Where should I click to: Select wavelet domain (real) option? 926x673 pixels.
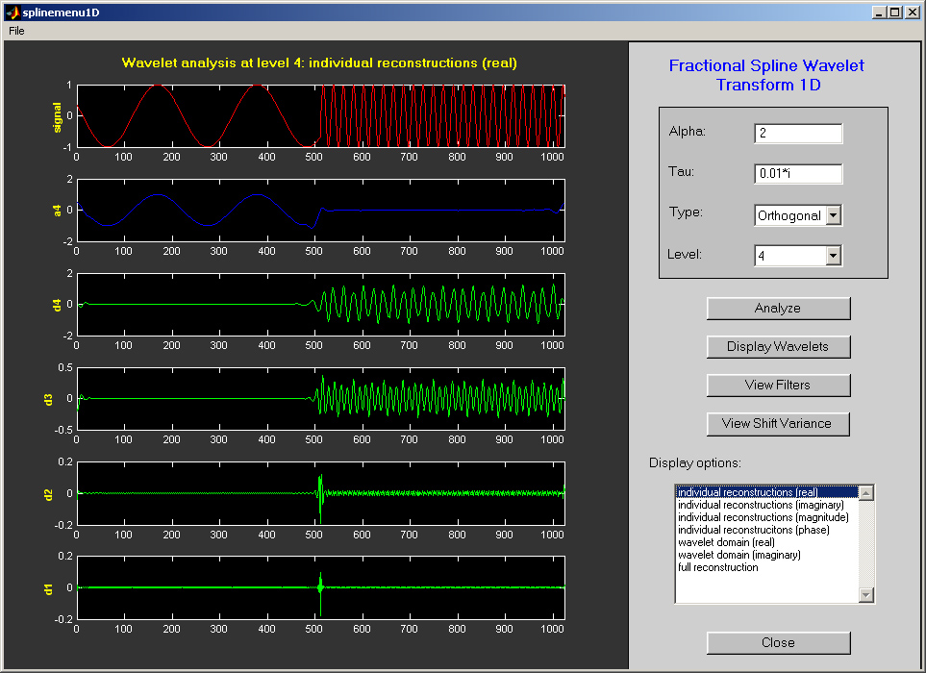point(726,542)
